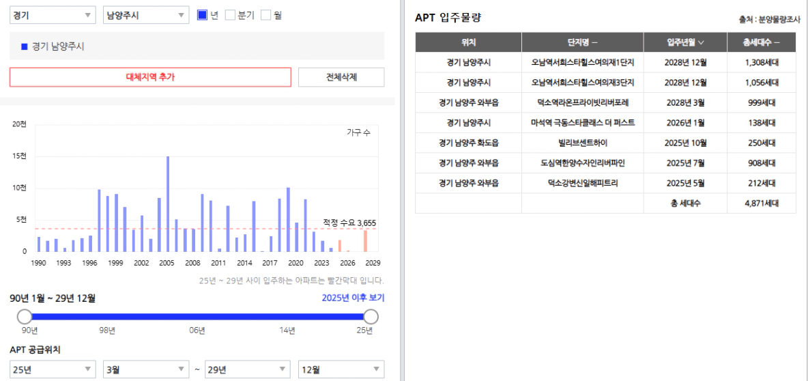Open the start month 3월 dropdown
Screen dimensions: 808x381
click(x=145, y=369)
